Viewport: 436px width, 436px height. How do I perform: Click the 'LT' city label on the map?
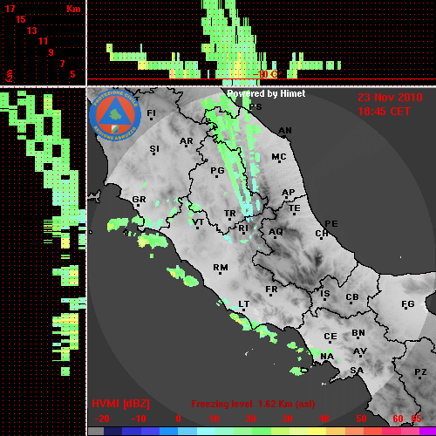coord(244,304)
